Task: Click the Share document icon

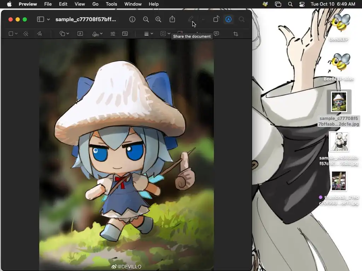Action: point(172,19)
